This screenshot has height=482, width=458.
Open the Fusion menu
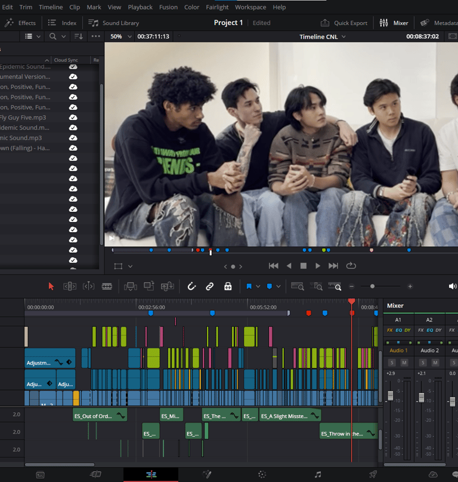point(169,7)
